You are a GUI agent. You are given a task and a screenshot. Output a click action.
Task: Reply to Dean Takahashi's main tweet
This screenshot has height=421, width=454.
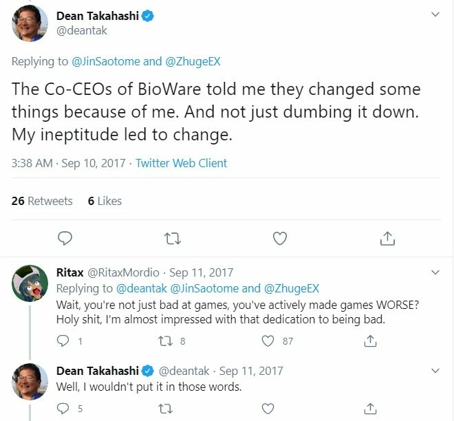click(65, 238)
